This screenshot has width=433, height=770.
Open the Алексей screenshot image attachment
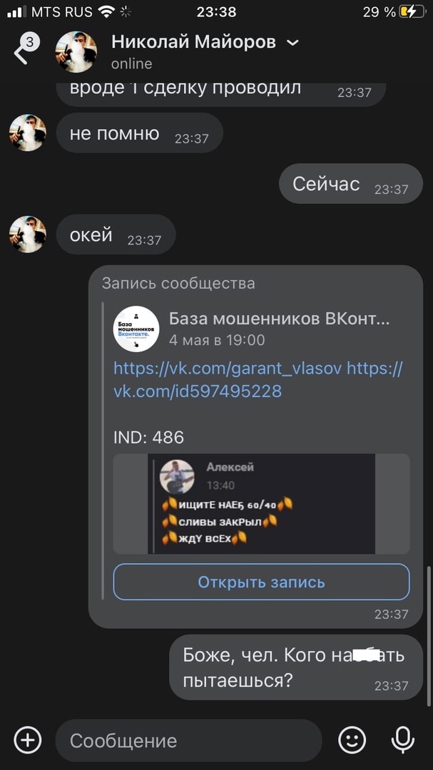[x=261, y=504]
